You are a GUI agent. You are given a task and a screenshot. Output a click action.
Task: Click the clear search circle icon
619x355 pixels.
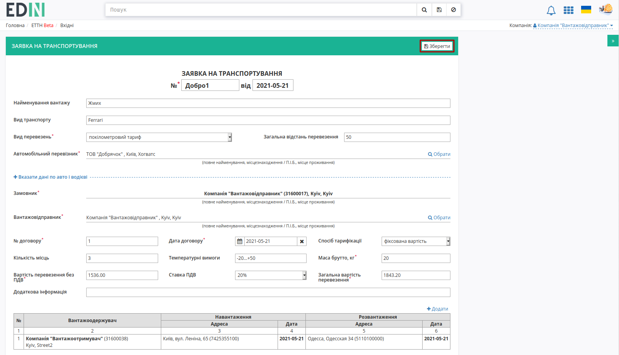pyautogui.click(x=453, y=10)
